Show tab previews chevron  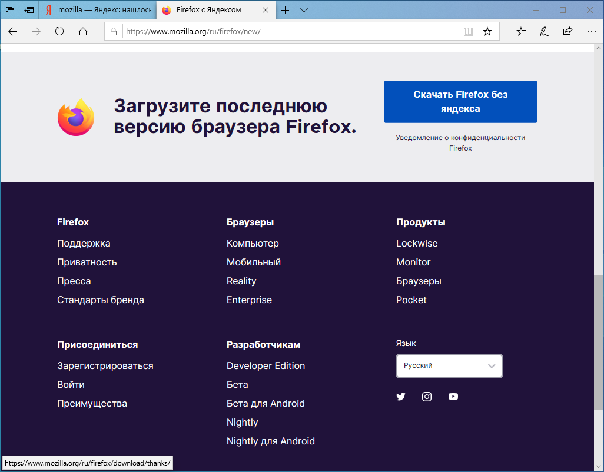[x=304, y=11]
